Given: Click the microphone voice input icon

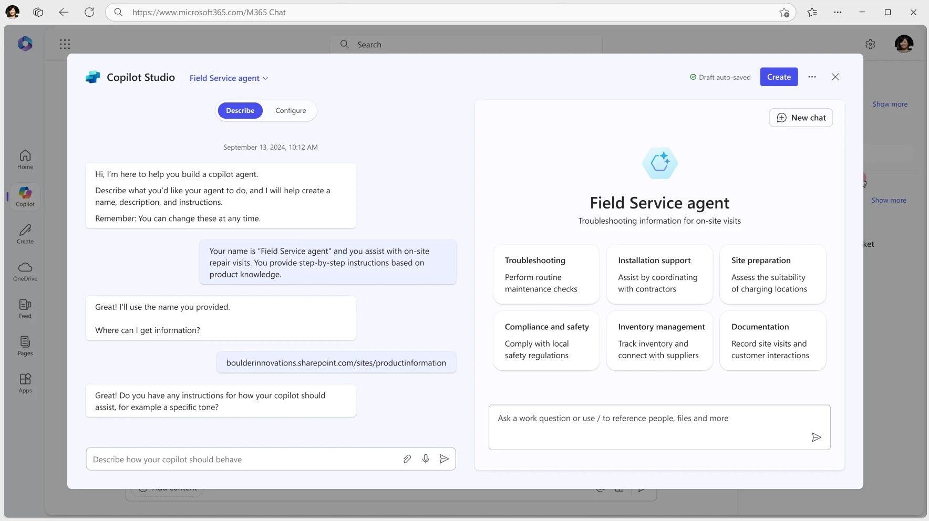Looking at the screenshot, I should (426, 459).
